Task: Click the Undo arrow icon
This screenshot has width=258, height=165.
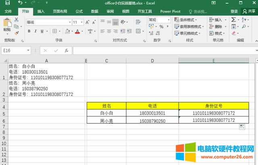Action: tap(21, 3)
